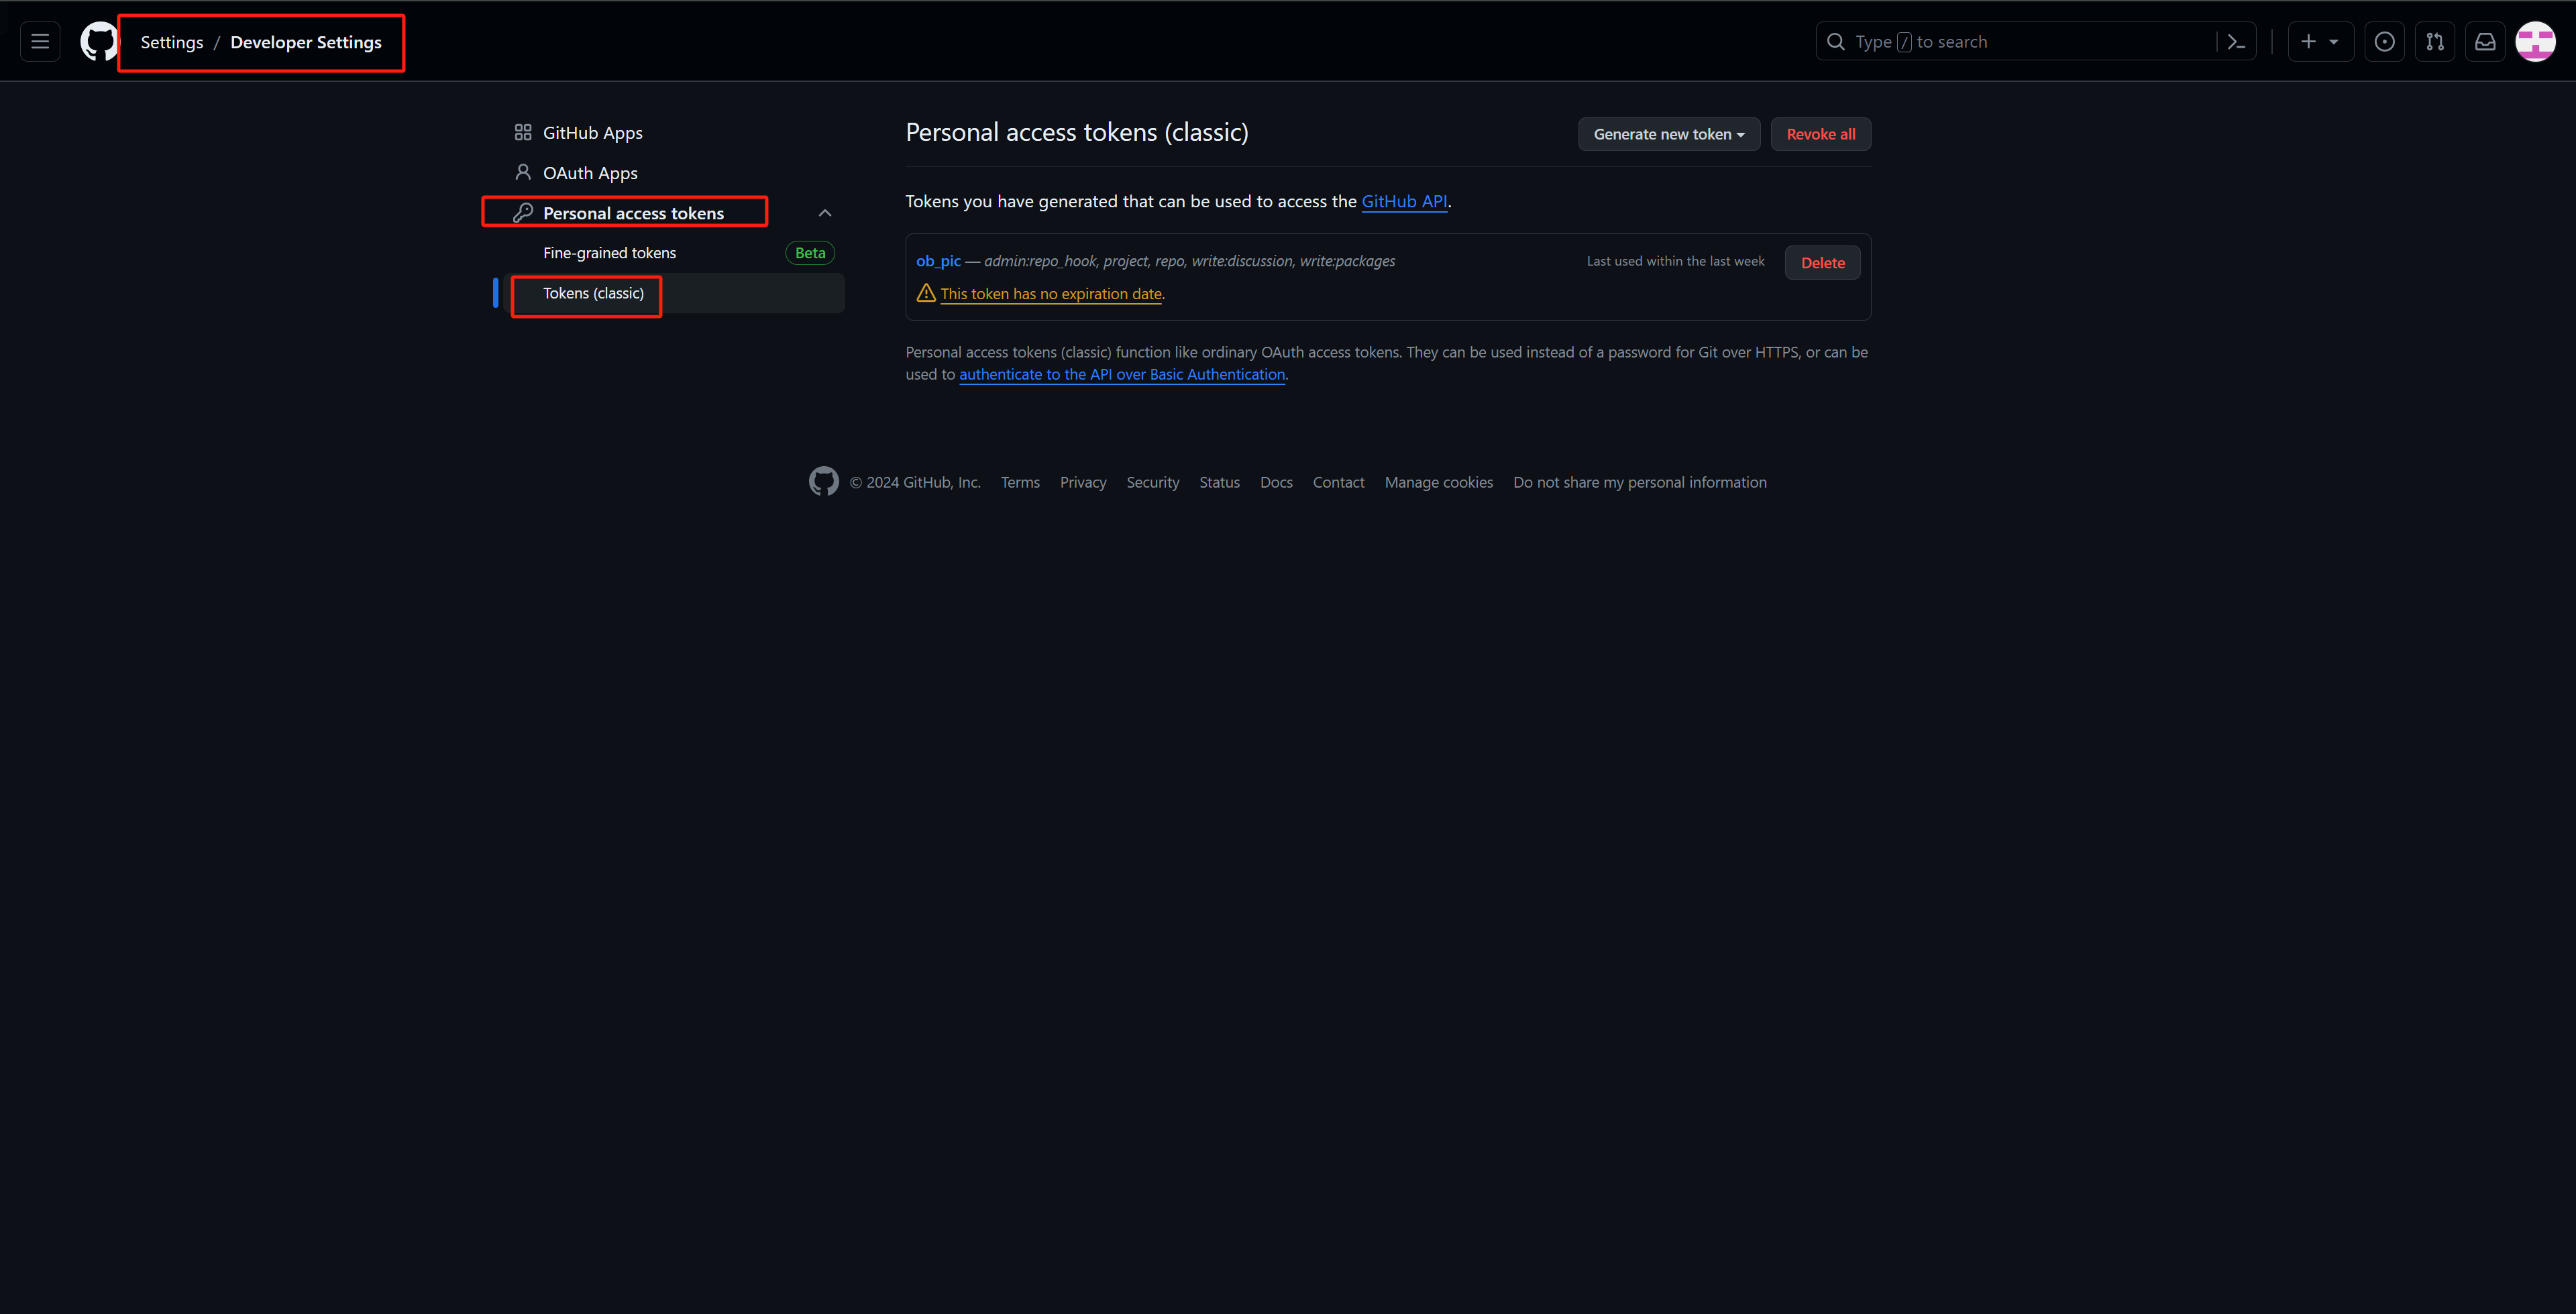Click the GitHub Octocat logo in header

[98, 42]
